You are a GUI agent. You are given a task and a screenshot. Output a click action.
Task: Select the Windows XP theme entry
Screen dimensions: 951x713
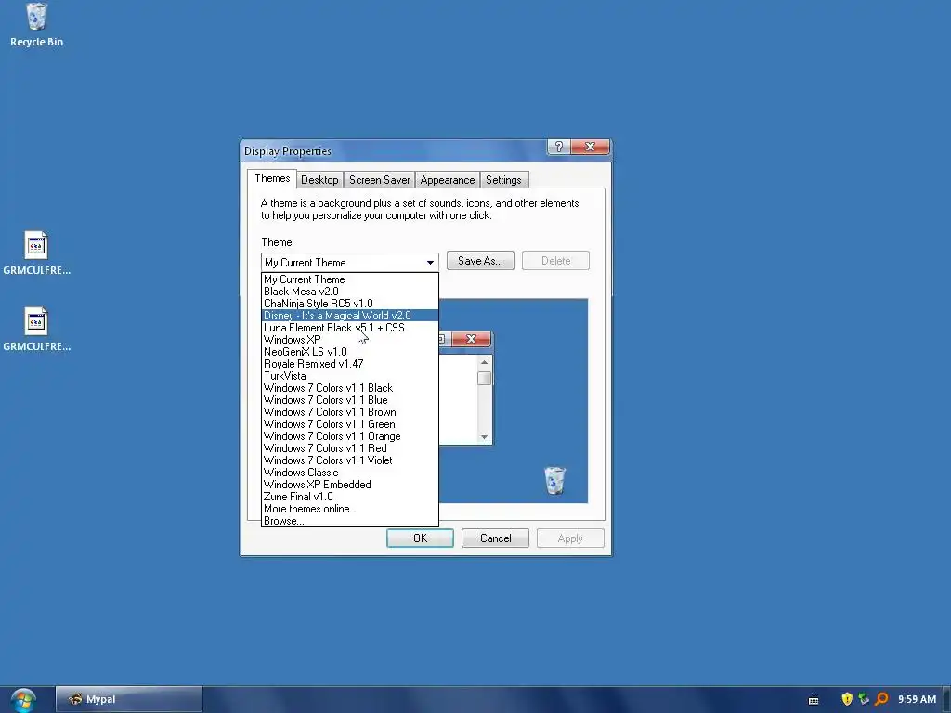coord(350,340)
